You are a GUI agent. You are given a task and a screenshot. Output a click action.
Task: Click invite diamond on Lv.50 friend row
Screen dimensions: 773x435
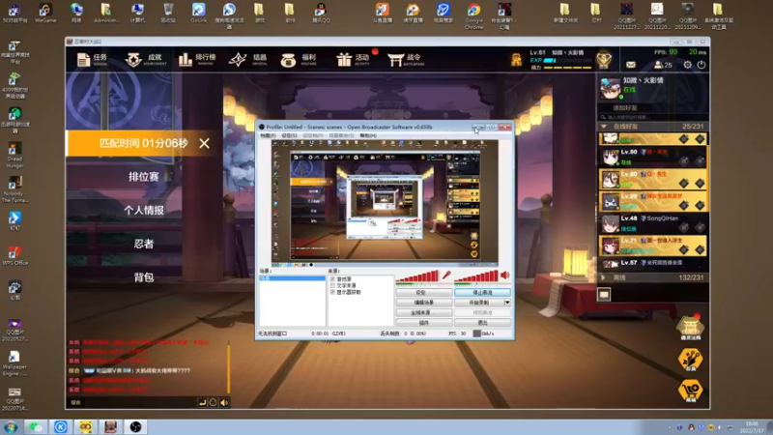point(684,160)
